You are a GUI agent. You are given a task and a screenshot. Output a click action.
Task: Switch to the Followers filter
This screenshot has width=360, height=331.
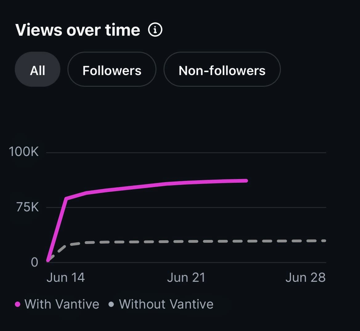(112, 69)
